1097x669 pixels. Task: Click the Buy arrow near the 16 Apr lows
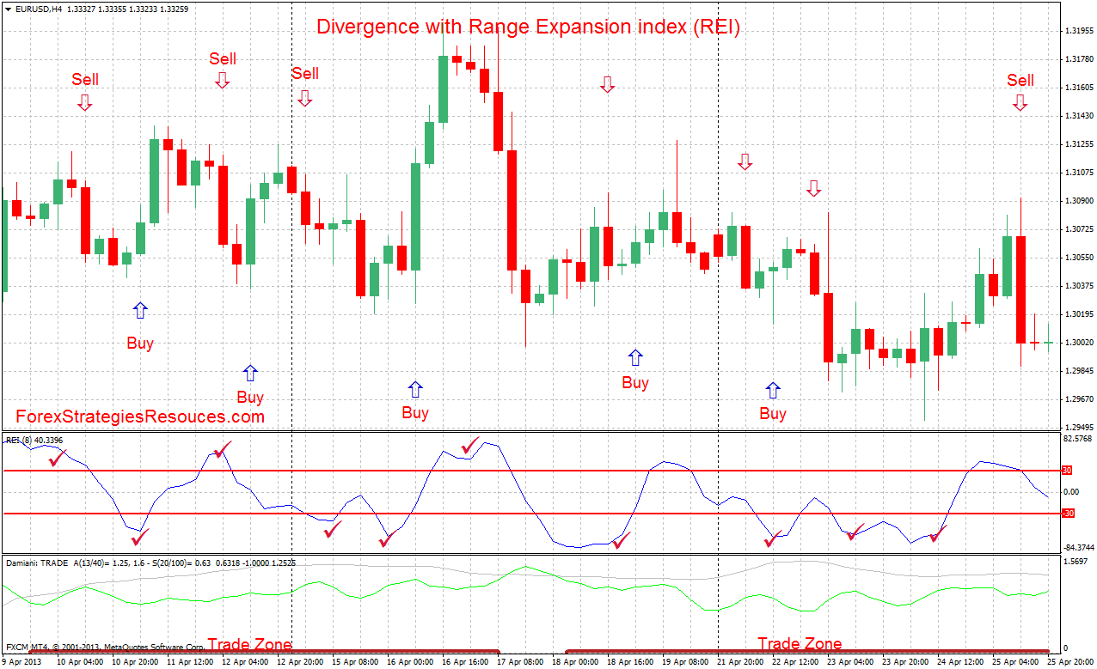pos(416,391)
